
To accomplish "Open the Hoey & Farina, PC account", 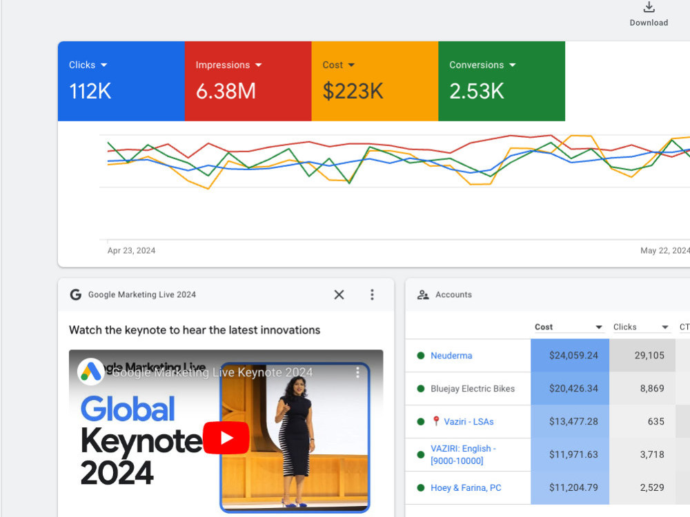I will tap(466, 487).
